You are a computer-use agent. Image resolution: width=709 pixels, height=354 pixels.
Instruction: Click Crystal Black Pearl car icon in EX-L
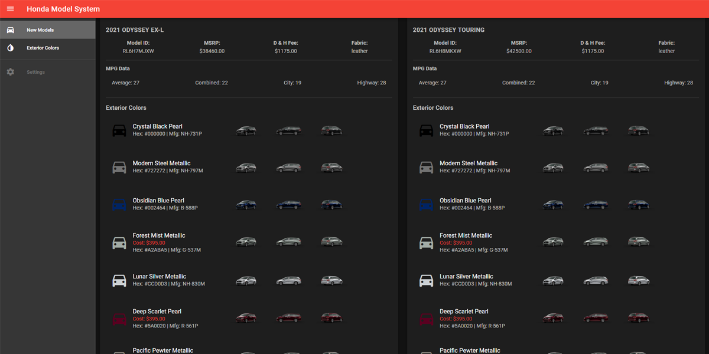(119, 130)
